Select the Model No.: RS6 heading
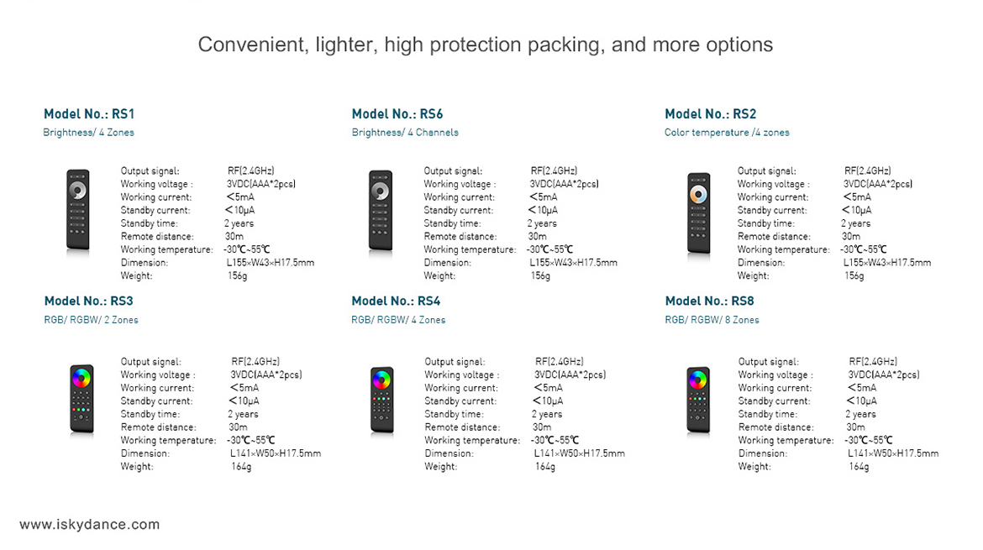Image resolution: width=983 pixels, height=550 pixels. tap(397, 114)
